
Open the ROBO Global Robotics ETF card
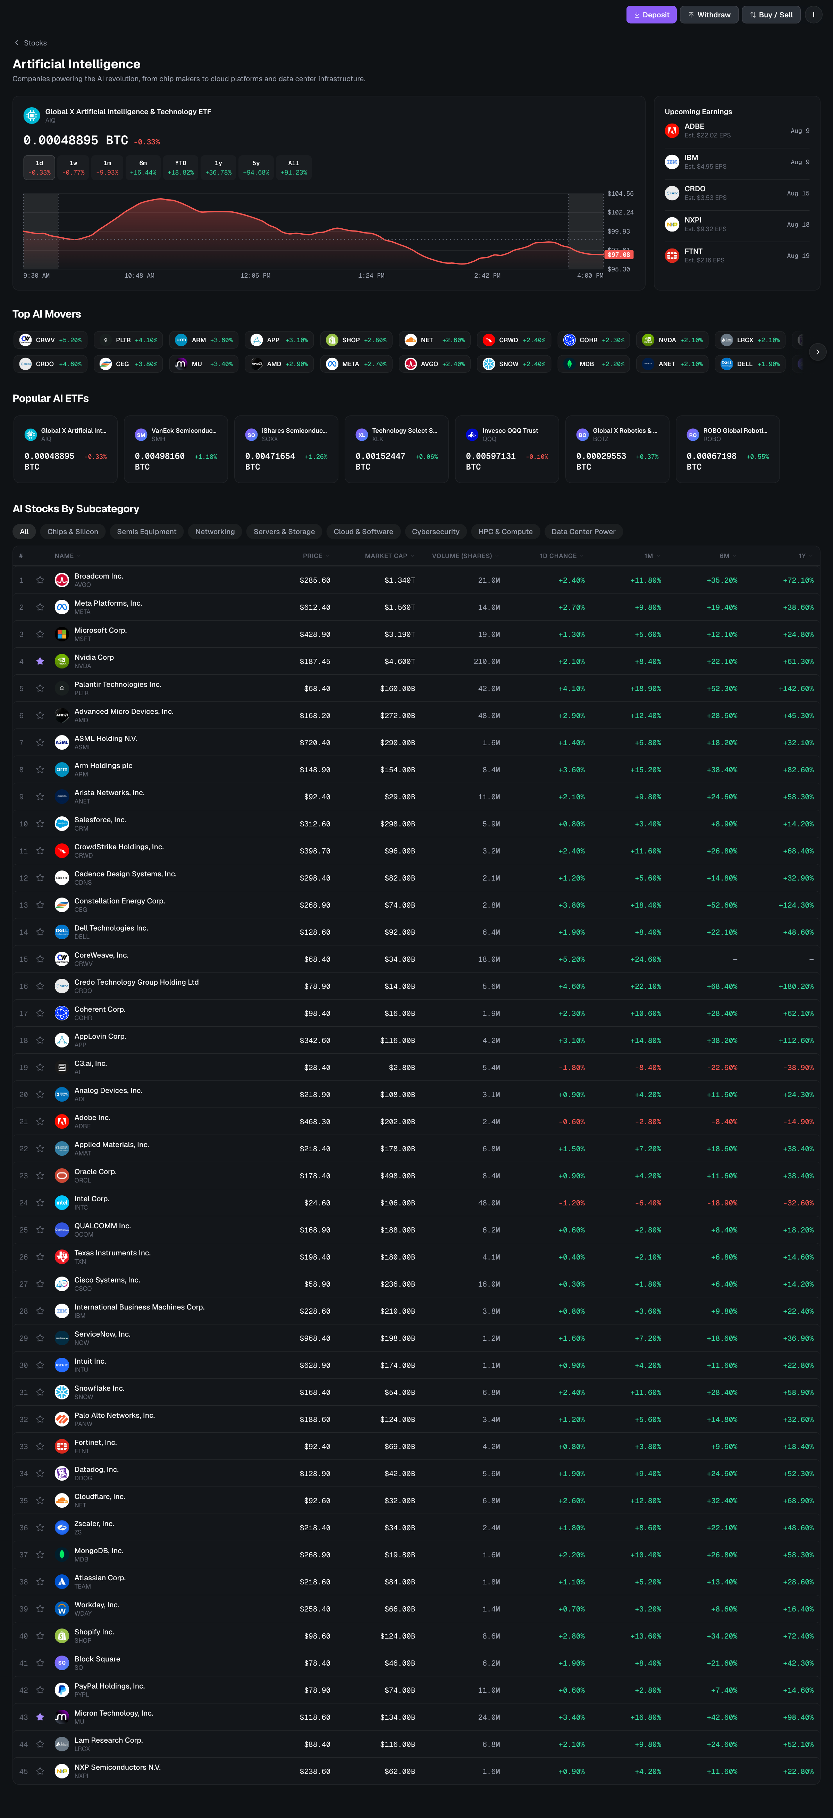(x=727, y=449)
